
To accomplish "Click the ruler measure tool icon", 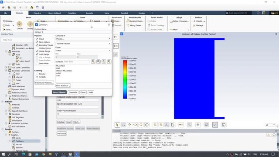I will pyautogui.click(x=181, y=125).
